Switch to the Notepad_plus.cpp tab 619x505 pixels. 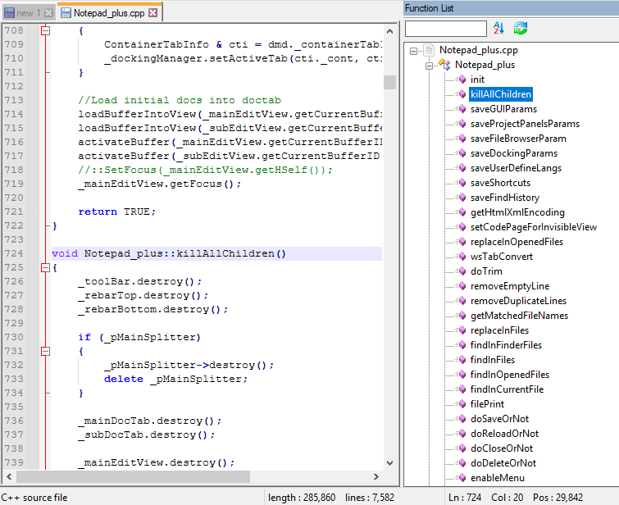[x=109, y=13]
